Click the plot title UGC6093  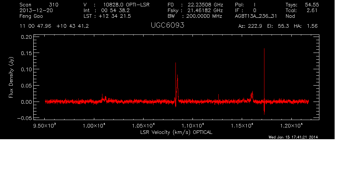click(167, 26)
